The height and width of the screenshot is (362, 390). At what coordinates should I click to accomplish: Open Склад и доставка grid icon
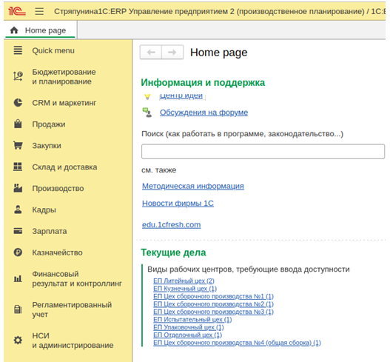tap(18, 167)
